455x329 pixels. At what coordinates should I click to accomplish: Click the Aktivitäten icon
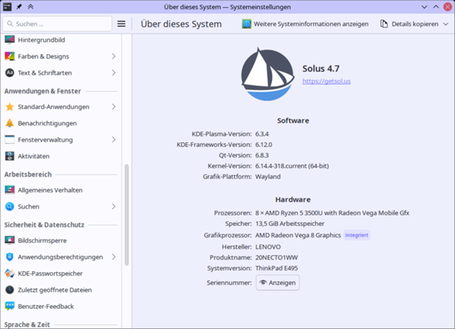point(9,156)
